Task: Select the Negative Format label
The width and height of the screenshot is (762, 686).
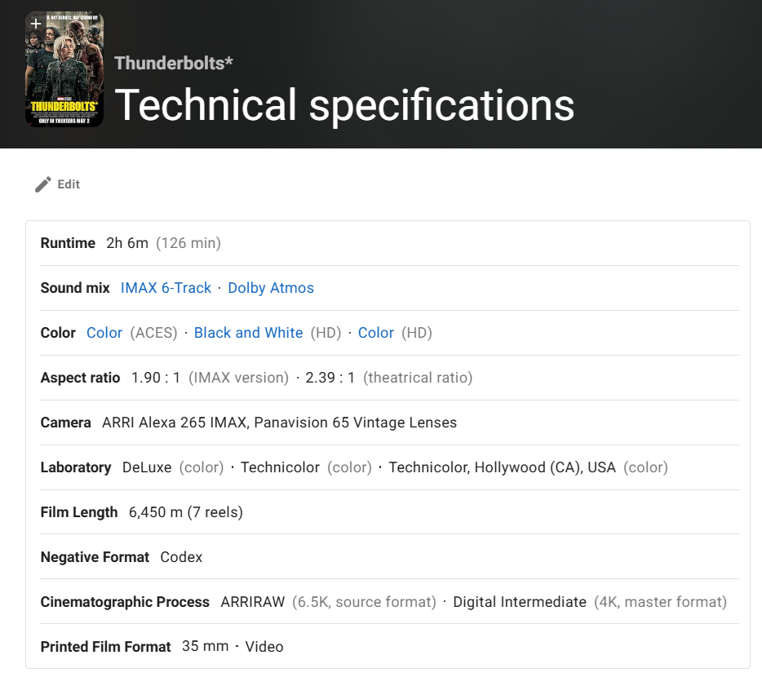Action: point(95,557)
